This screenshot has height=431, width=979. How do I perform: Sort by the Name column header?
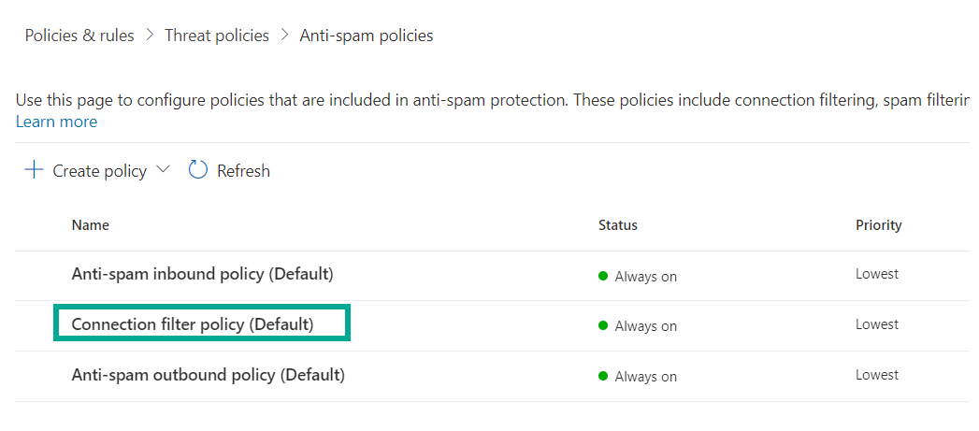pyautogui.click(x=91, y=225)
